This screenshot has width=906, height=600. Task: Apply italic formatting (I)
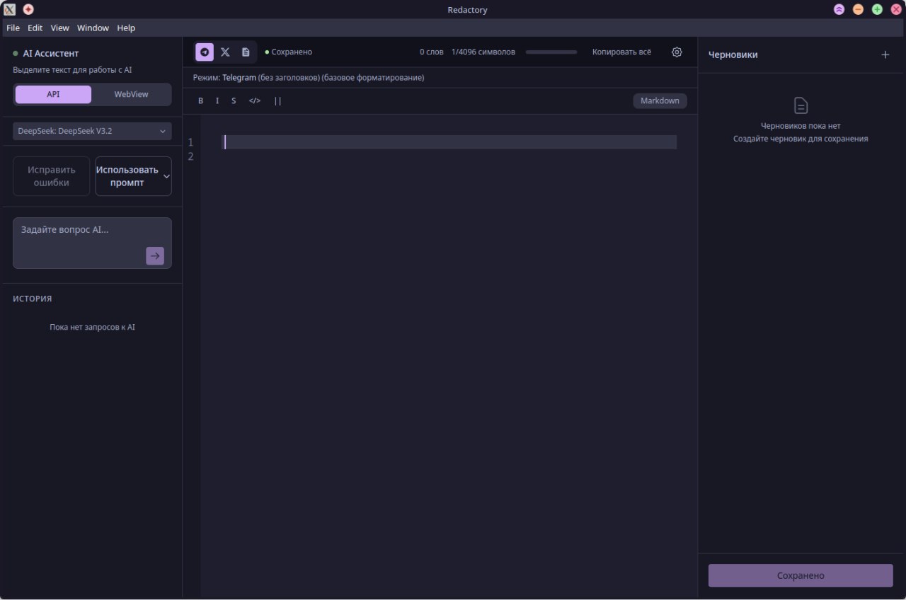[x=217, y=100]
